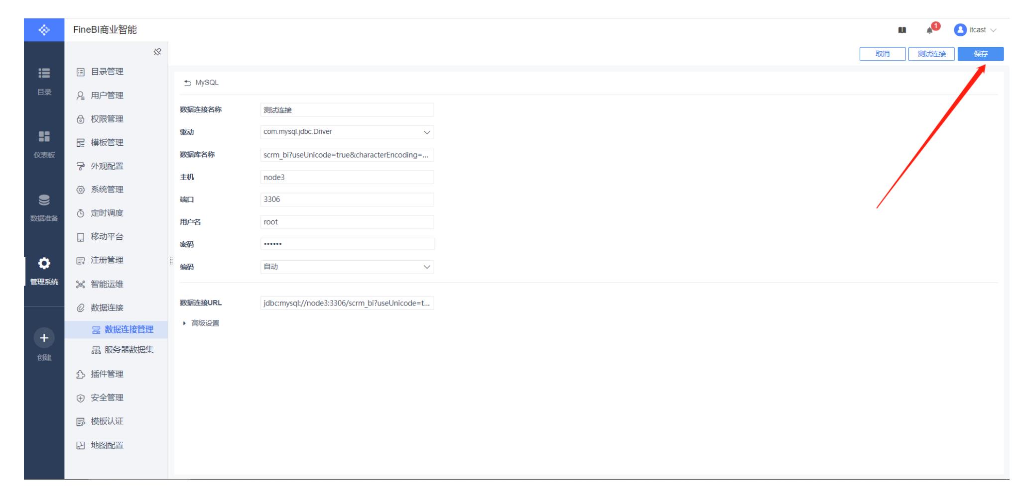Open 注册管理 menu item
1018x493 pixels.
[116, 260]
